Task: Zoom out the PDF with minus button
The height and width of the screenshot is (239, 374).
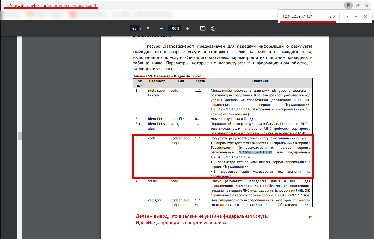Action: click(x=162, y=28)
